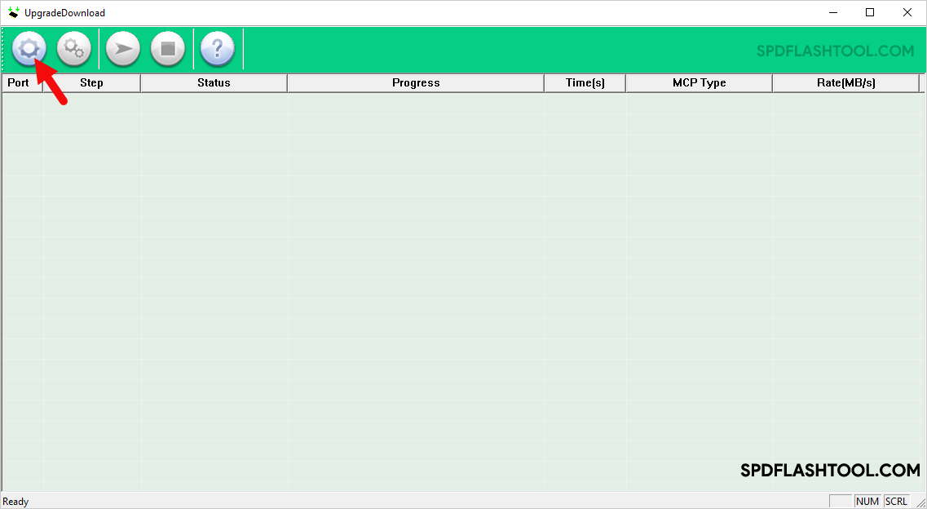Open help via the question mark icon

point(218,48)
